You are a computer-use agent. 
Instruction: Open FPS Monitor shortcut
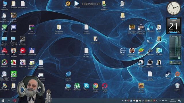4,63
